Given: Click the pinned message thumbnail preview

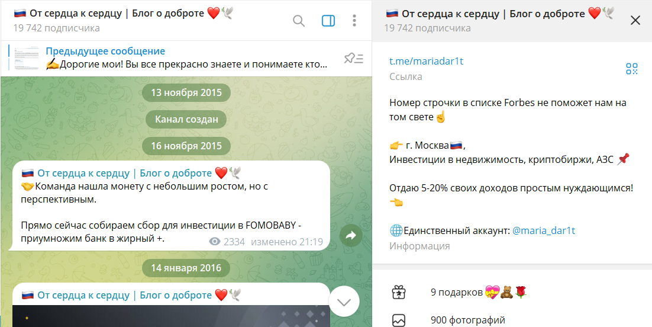Looking at the screenshot, I should coord(25,58).
